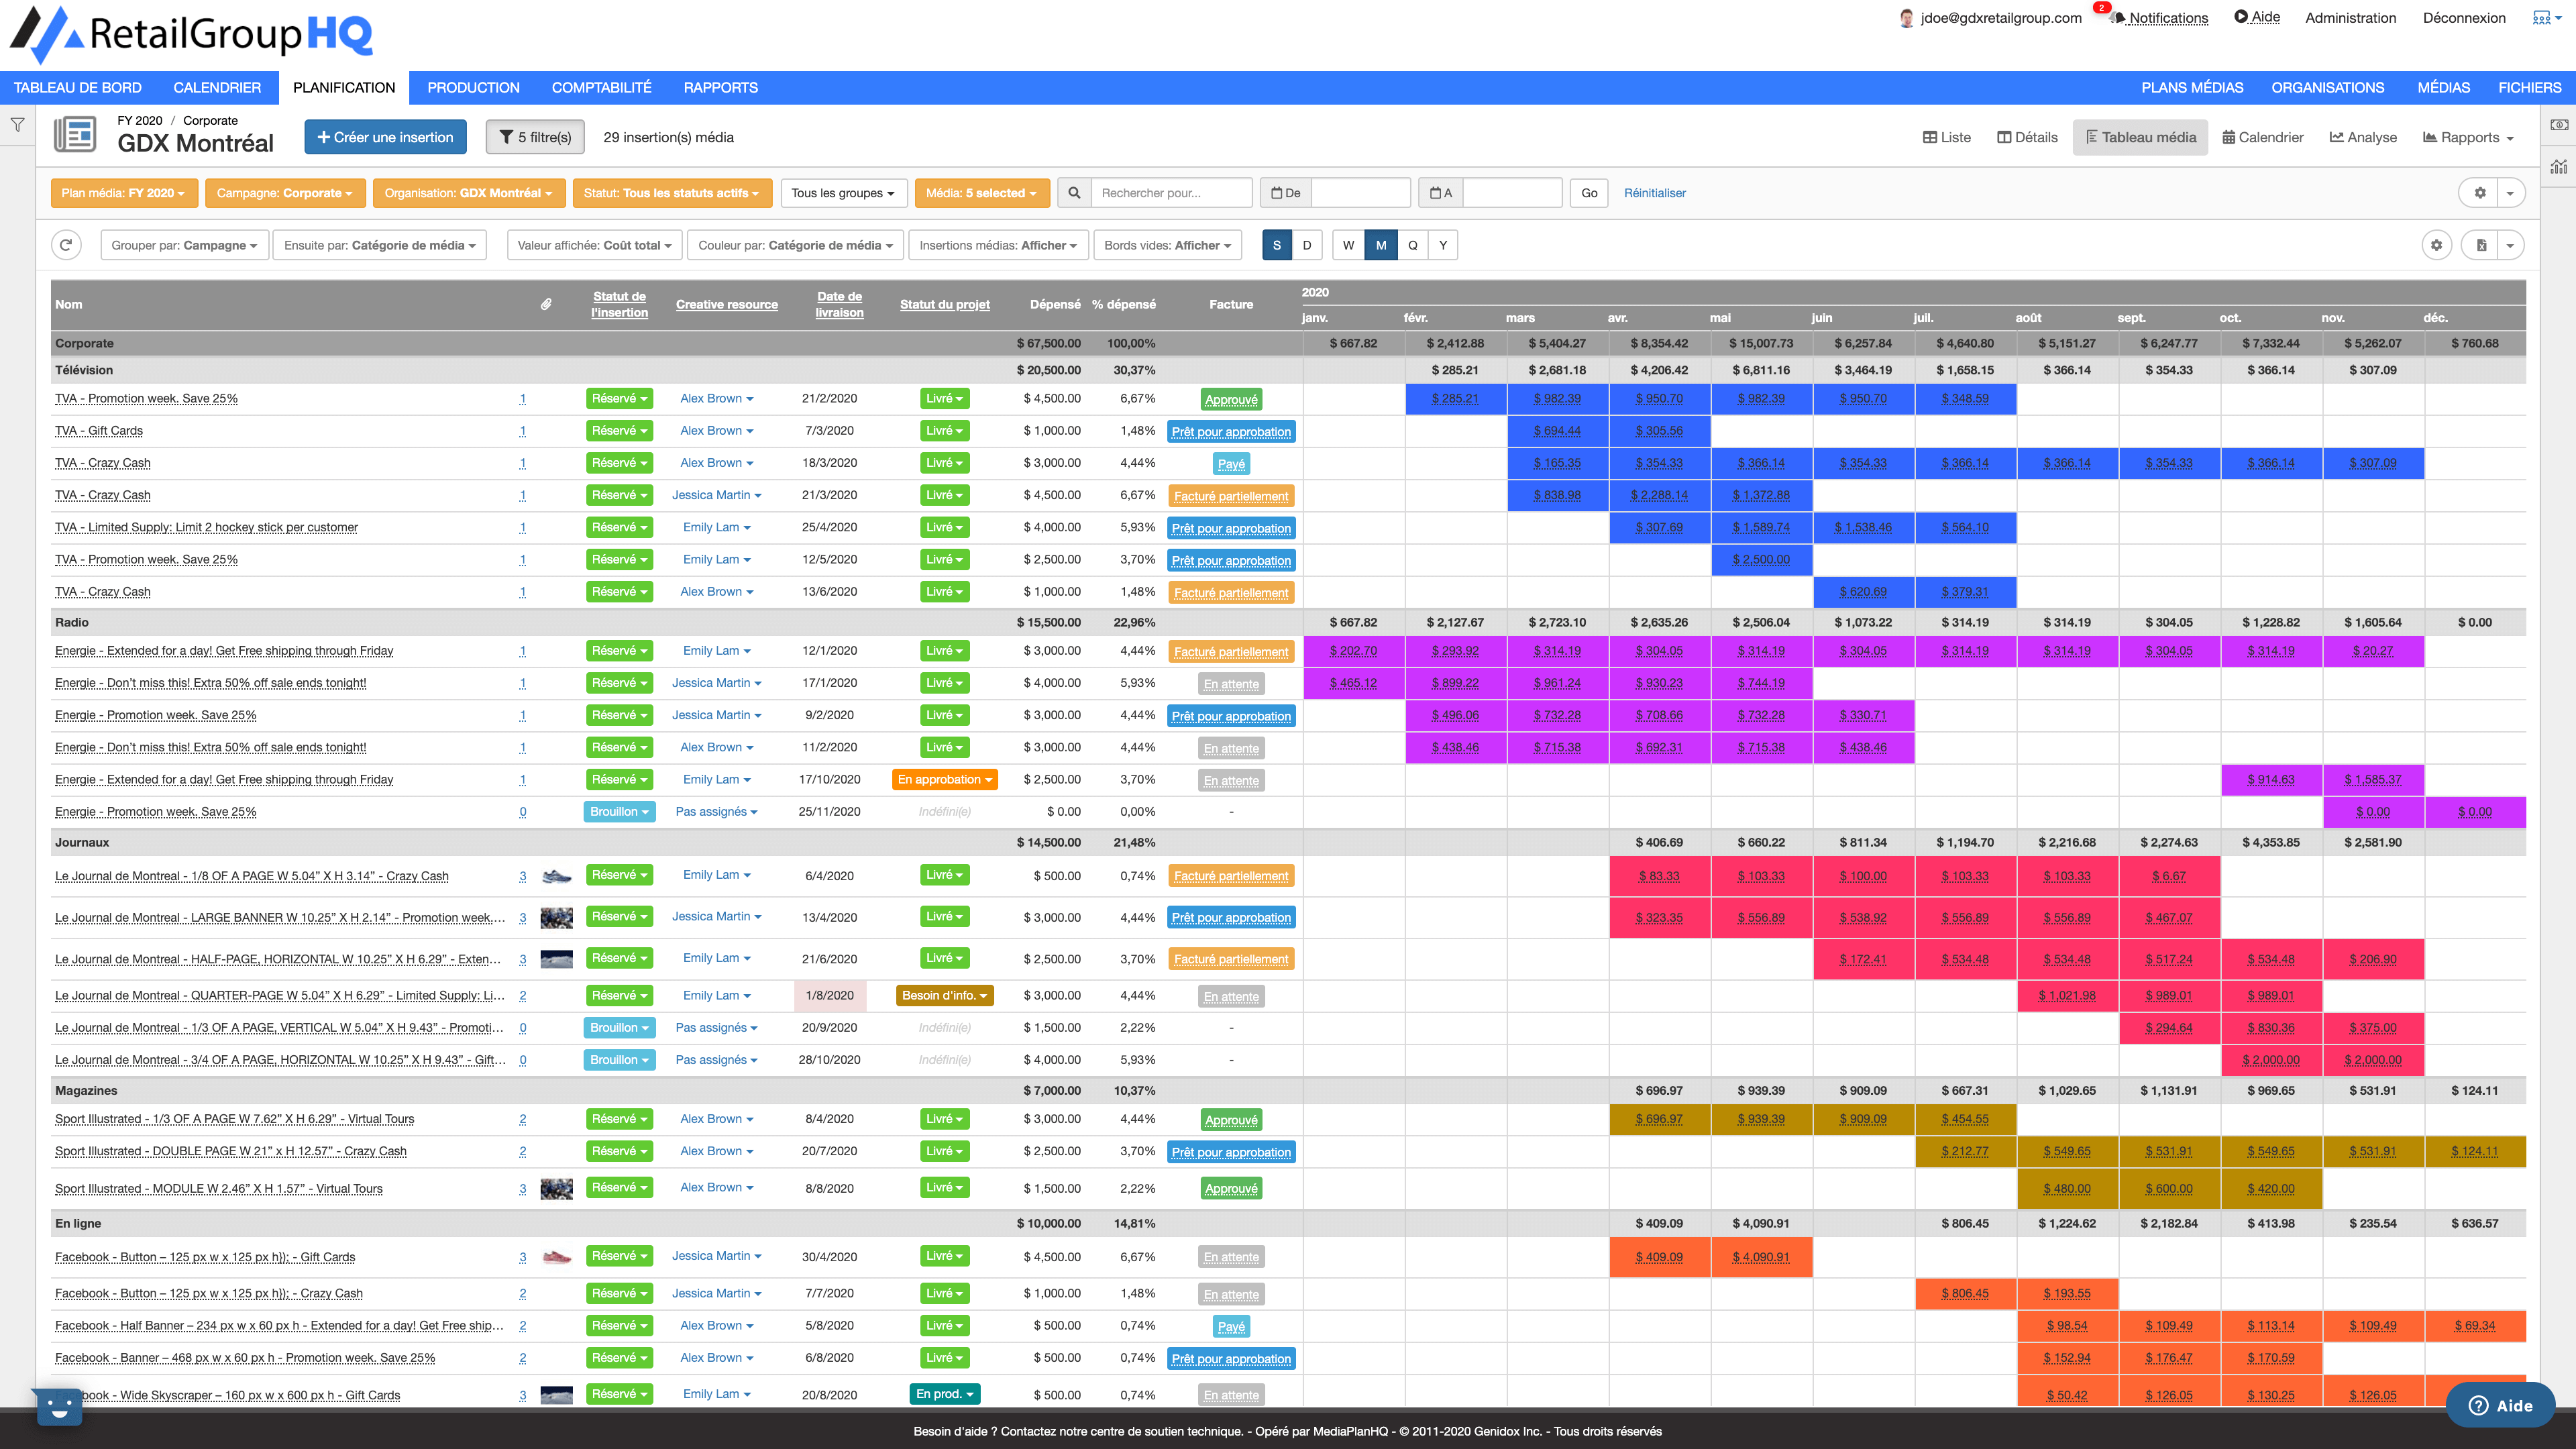
Task: Switch to Détails view
Action: 2027,137
